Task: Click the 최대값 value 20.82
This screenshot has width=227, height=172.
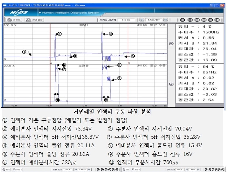Action: pos(210,89)
